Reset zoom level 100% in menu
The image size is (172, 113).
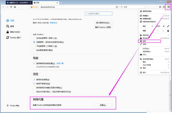pos(158,26)
